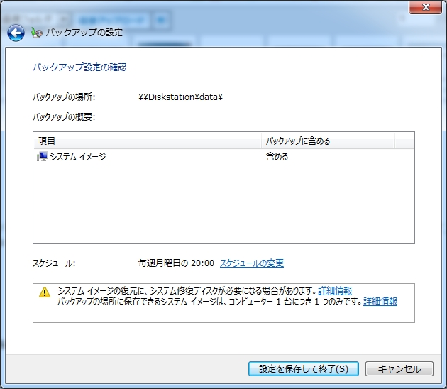Click the backup settings title icon
Image resolution: width=447 pixels, height=389 pixels.
coord(37,33)
